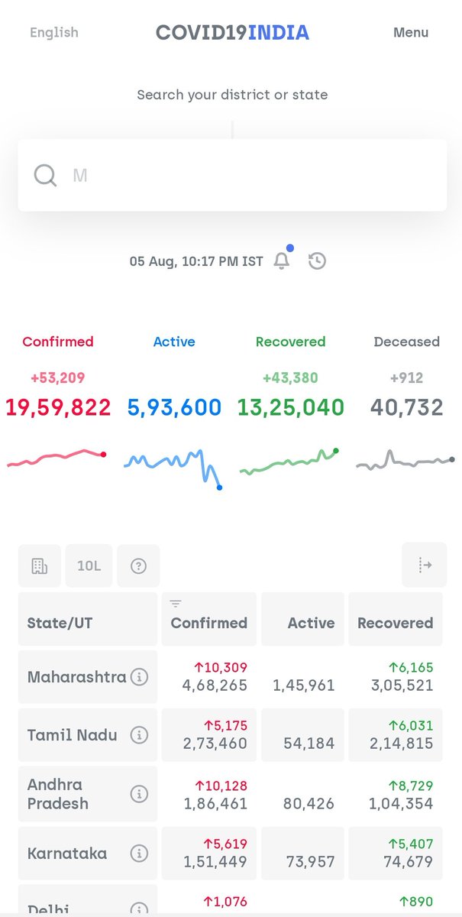Click Andhra Pradesh active value 80,426
This screenshot has height=917, width=462.
(309, 804)
